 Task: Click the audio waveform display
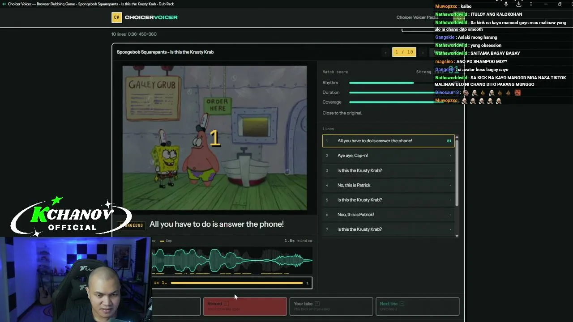click(232, 261)
